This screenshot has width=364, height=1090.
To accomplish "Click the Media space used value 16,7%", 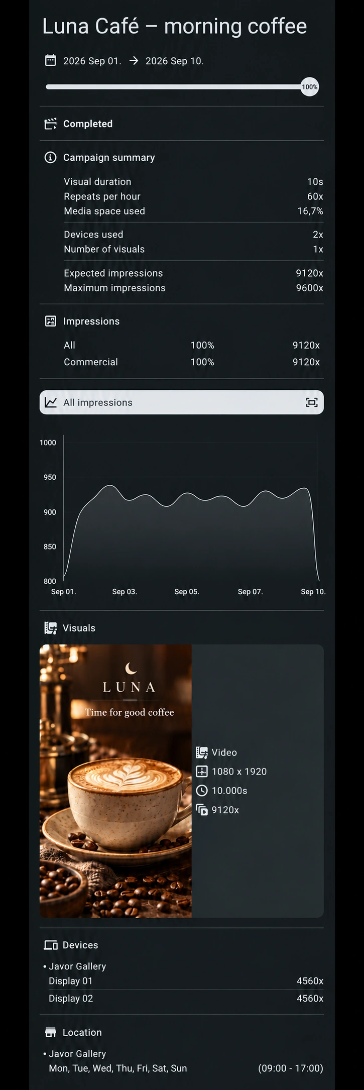I will (310, 211).
